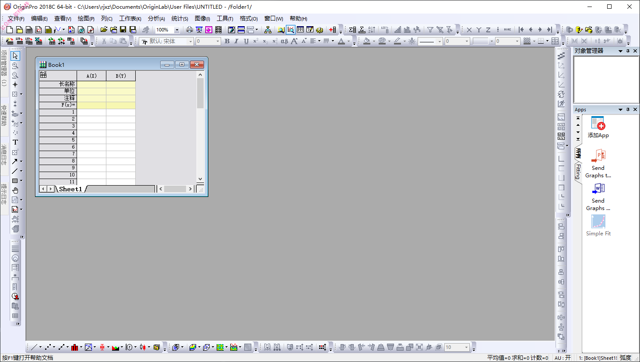Image resolution: width=640 pixels, height=362 pixels.
Task: Create a new project with toolbar icon
Action: point(10,30)
